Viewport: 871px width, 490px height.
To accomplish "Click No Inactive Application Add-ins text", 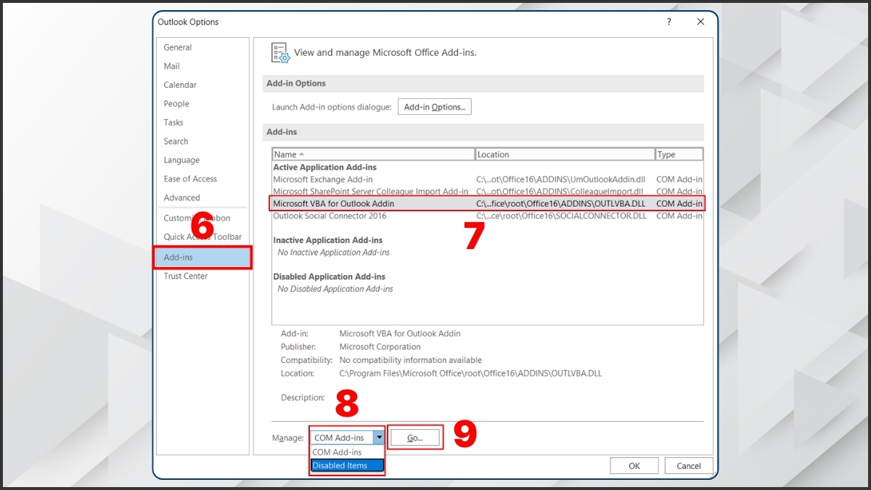I will (333, 253).
